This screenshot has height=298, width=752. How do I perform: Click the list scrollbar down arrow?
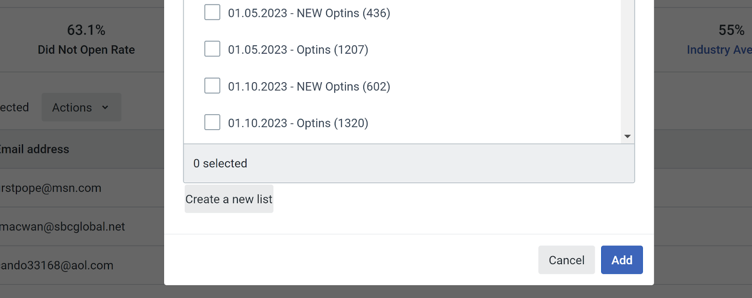pyautogui.click(x=627, y=136)
